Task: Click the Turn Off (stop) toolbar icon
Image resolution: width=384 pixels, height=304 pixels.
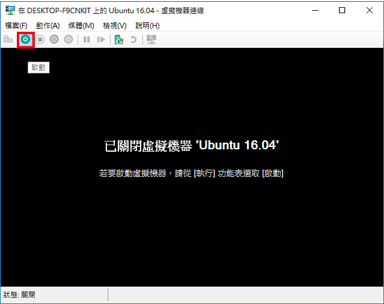Action: 40,40
